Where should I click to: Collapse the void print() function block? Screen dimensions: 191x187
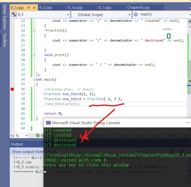coord(34,55)
